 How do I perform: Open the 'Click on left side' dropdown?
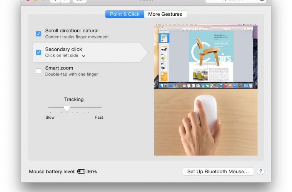[x=65, y=56]
